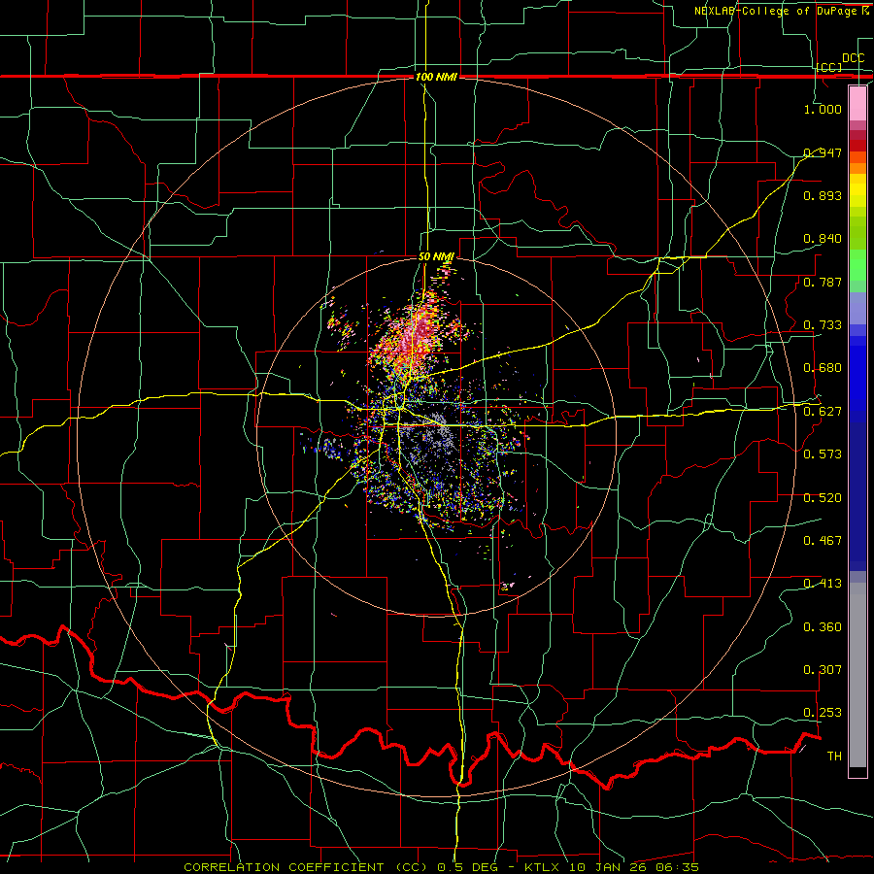Viewport: 874px width, 874px height.
Task: Click the pink segment of the color bar
Action: coord(857,103)
